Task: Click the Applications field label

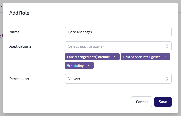Action: click(x=20, y=46)
